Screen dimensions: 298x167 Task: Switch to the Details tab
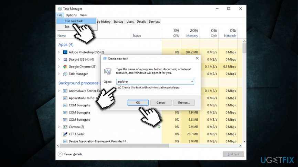(x=141, y=22)
